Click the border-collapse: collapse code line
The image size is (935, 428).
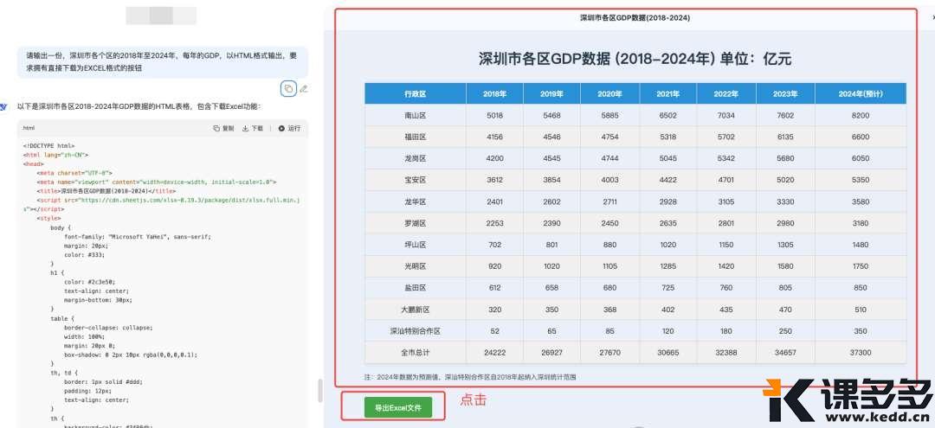(x=108, y=328)
